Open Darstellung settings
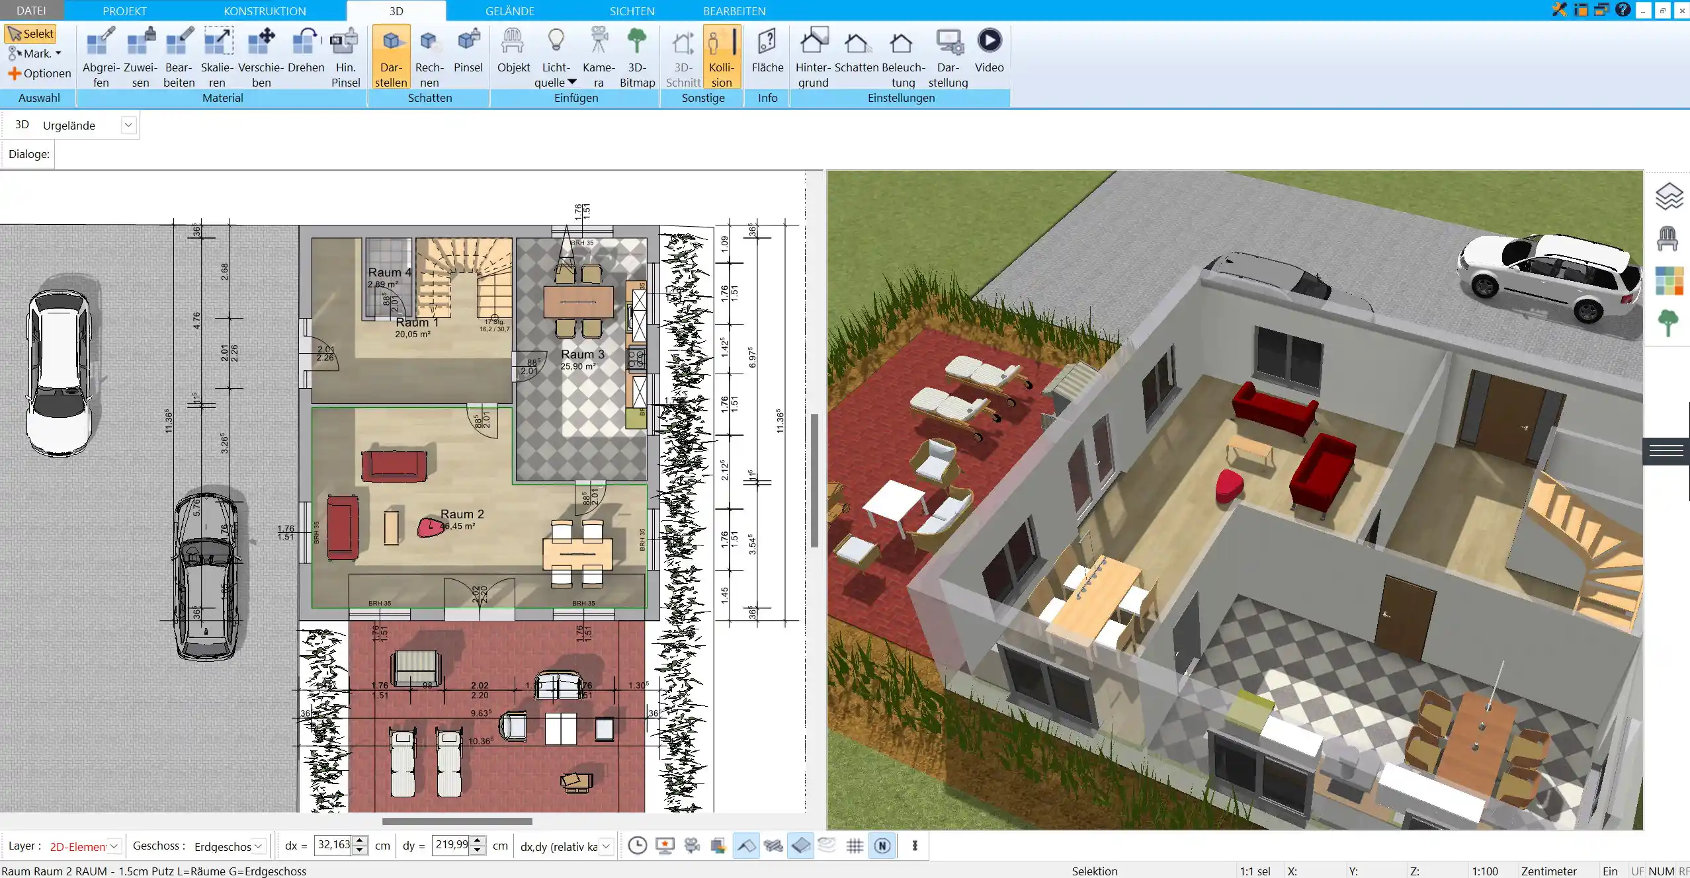The image size is (1690, 878). [x=948, y=57]
